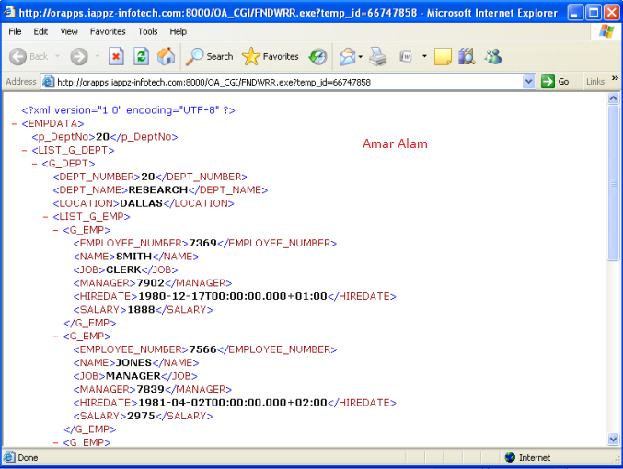623x469 pixels.
Task: Open the Messenger people icon
Action: click(493, 56)
